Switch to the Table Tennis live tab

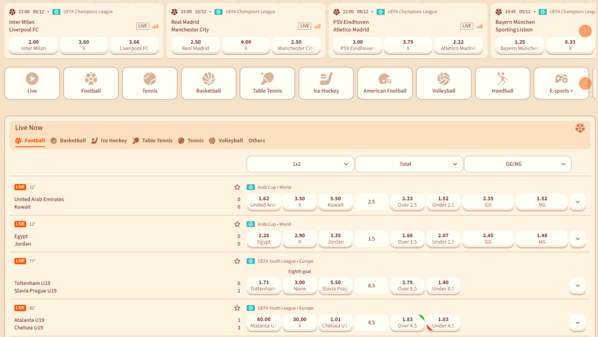[x=152, y=141]
